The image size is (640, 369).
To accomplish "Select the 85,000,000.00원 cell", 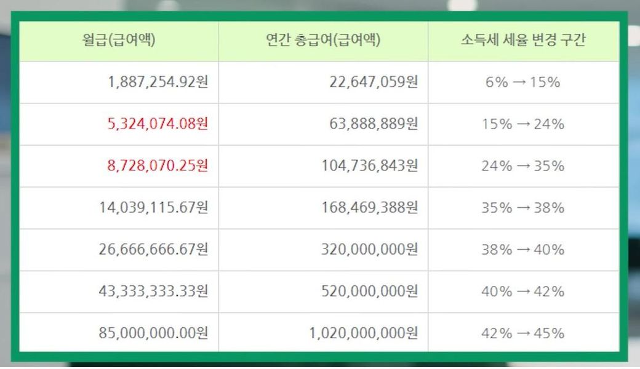I will (153, 333).
